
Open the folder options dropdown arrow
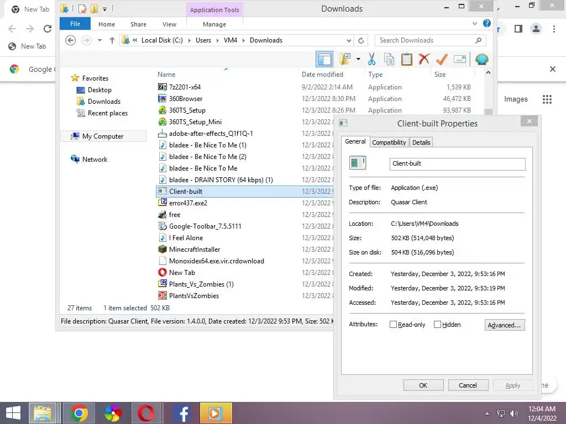pyautogui.click(x=358, y=59)
